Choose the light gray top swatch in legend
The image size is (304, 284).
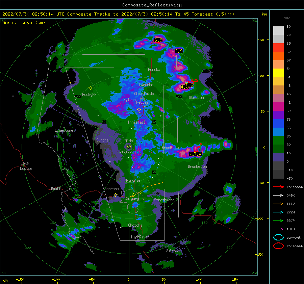click(x=278, y=30)
